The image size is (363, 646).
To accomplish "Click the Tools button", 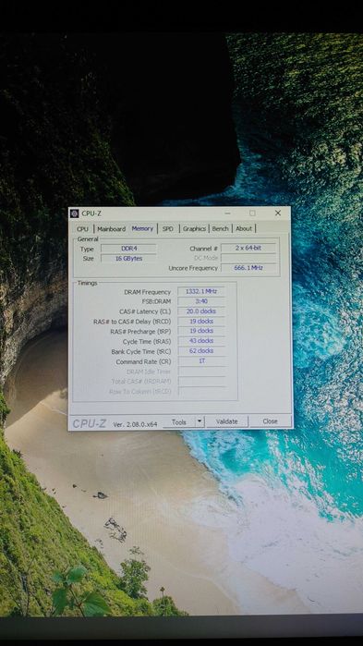I will pyautogui.click(x=178, y=422).
